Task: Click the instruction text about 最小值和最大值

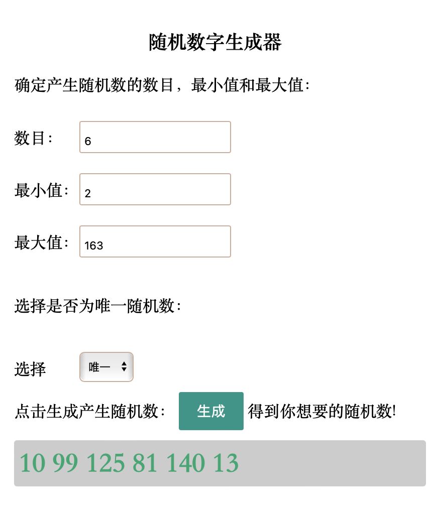Action: [x=162, y=85]
